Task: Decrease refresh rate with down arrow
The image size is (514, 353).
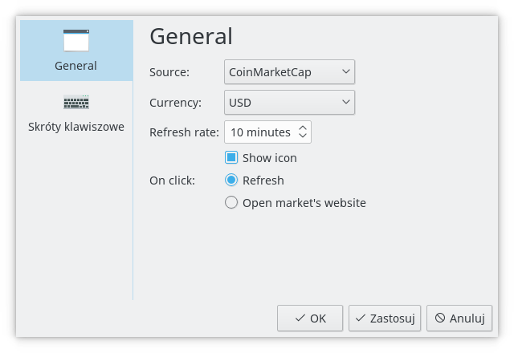Action: tap(303, 136)
